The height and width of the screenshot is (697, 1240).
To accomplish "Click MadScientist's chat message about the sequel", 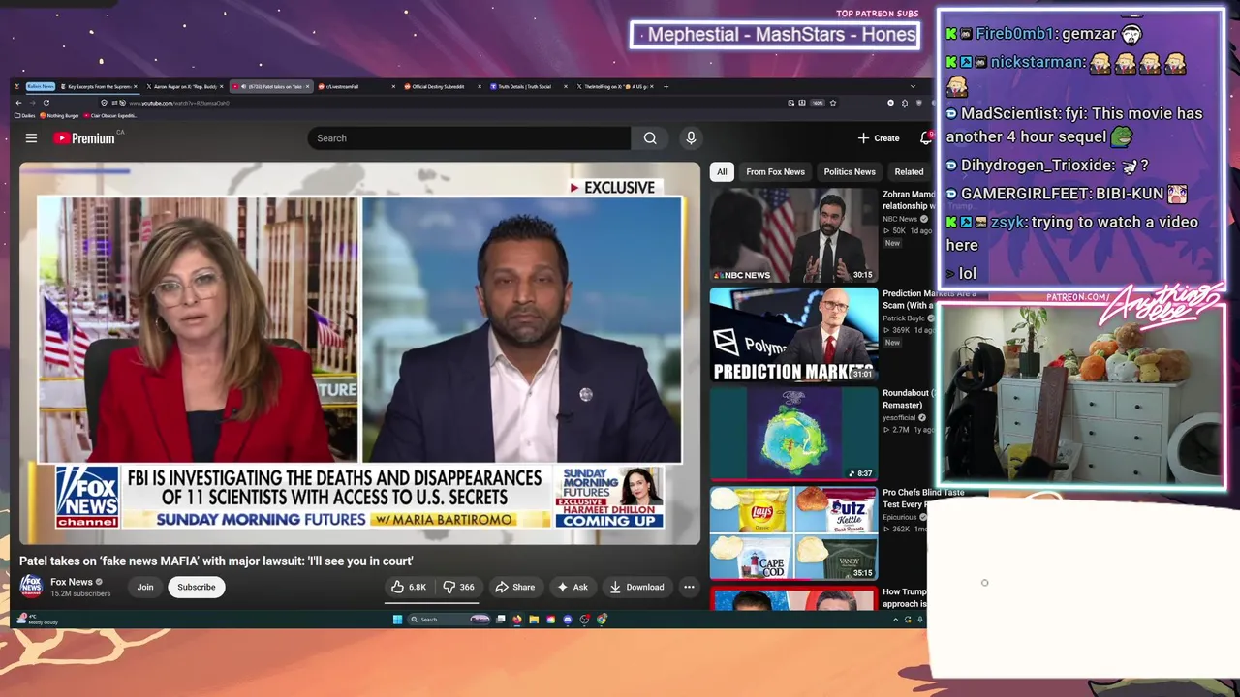I will tap(1074, 125).
